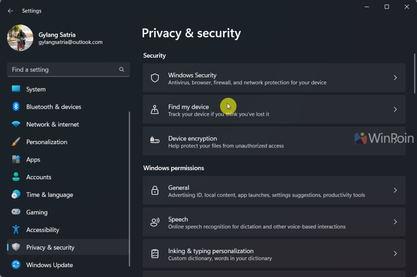Viewport: 417px width, 277px height.
Task: Select the Accounts person icon
Action: (16, 177)
